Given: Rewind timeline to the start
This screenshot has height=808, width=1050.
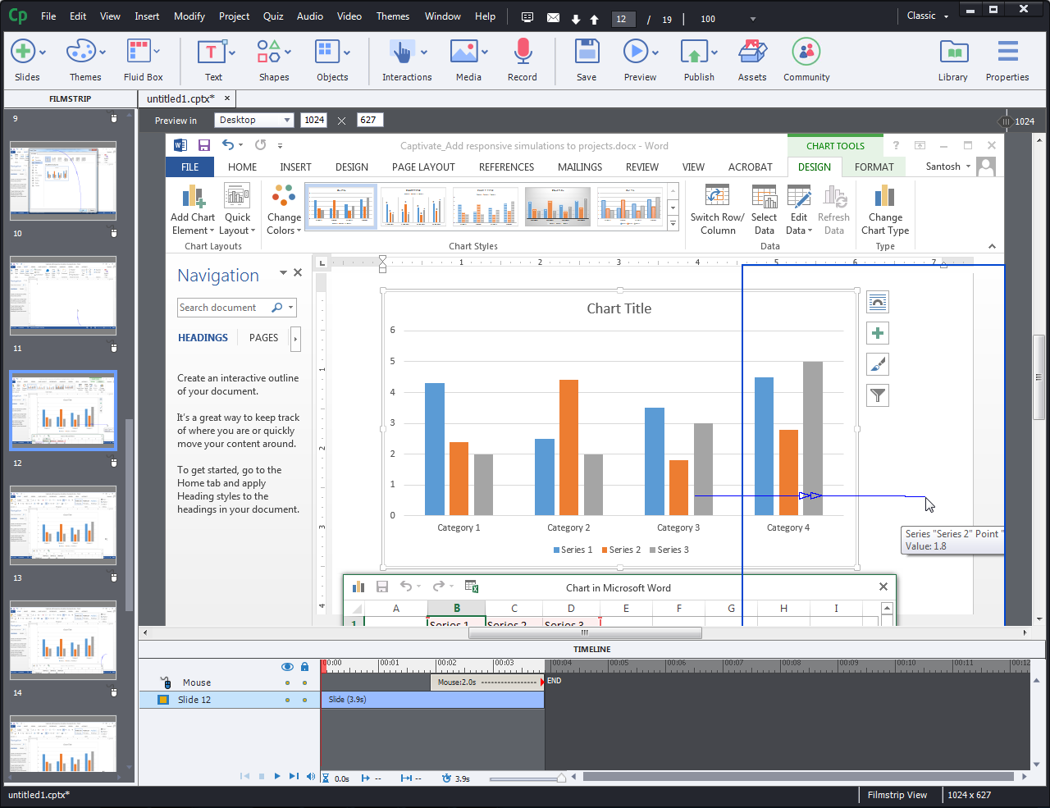Looking at the screenshot, I should [x=244, y=776].
